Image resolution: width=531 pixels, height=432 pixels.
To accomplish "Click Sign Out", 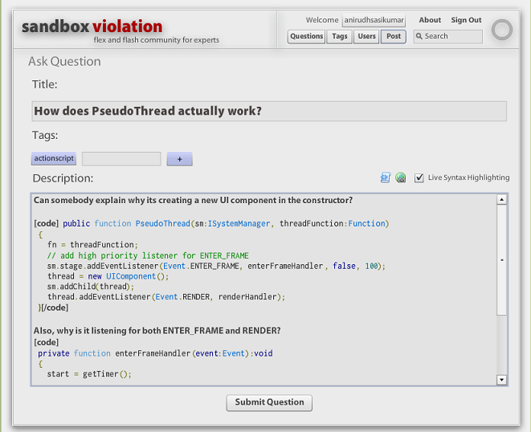I will coord(466,20).
